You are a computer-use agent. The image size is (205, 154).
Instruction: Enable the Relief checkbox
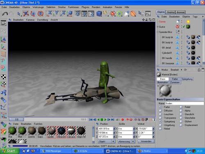(181, 107)
